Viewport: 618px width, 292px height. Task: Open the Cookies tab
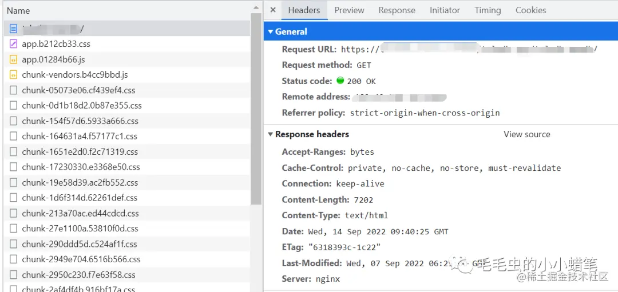pyautogui.click(x=531, y=10)
